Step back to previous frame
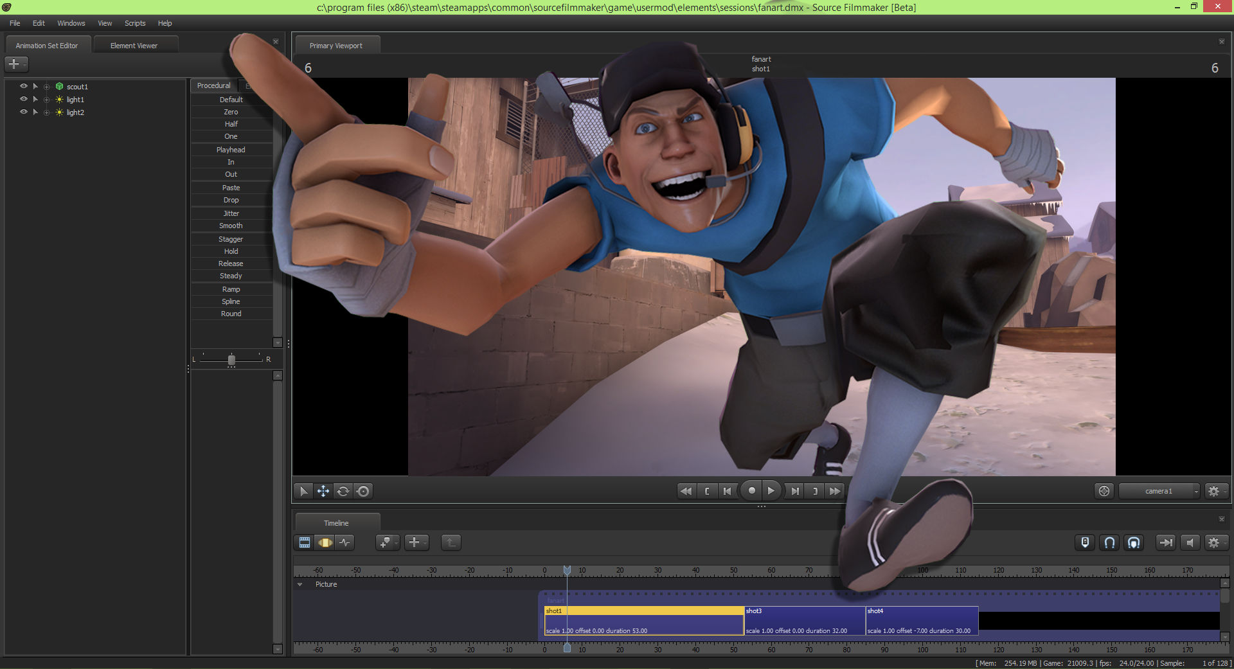 [x=727, y=491]
